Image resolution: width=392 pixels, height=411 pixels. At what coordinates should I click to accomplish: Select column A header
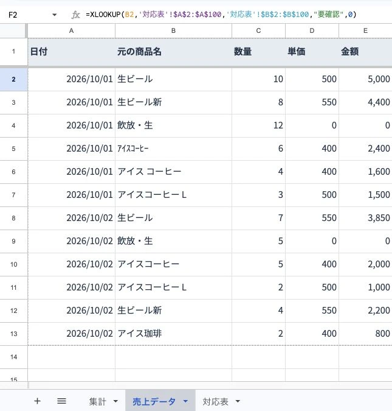click(x=72, y=30)
